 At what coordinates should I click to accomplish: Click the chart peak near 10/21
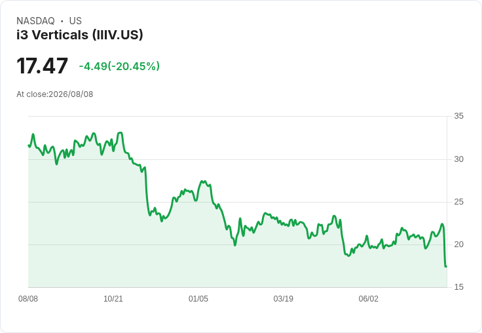click(x=120, y=133)
